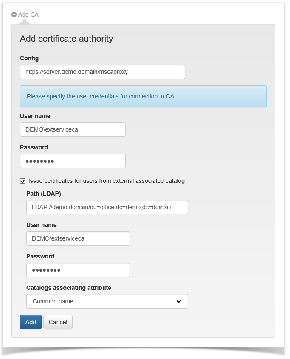Cancel adding the certificate authority
Image resolution: width=290 pixels, height=359 pixels.
[58, 322]
